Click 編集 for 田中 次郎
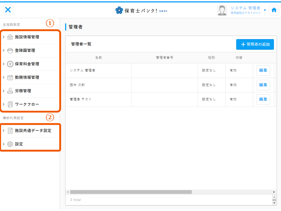This screenshot has height=211, width=281. click(x=263, y=85)
